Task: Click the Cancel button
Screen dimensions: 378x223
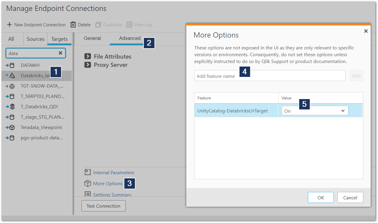Action: (350, 198)
